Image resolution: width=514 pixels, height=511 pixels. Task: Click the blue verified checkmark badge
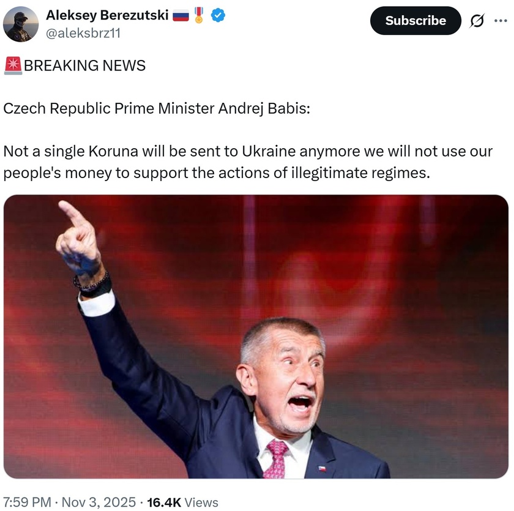pos(218,15)
